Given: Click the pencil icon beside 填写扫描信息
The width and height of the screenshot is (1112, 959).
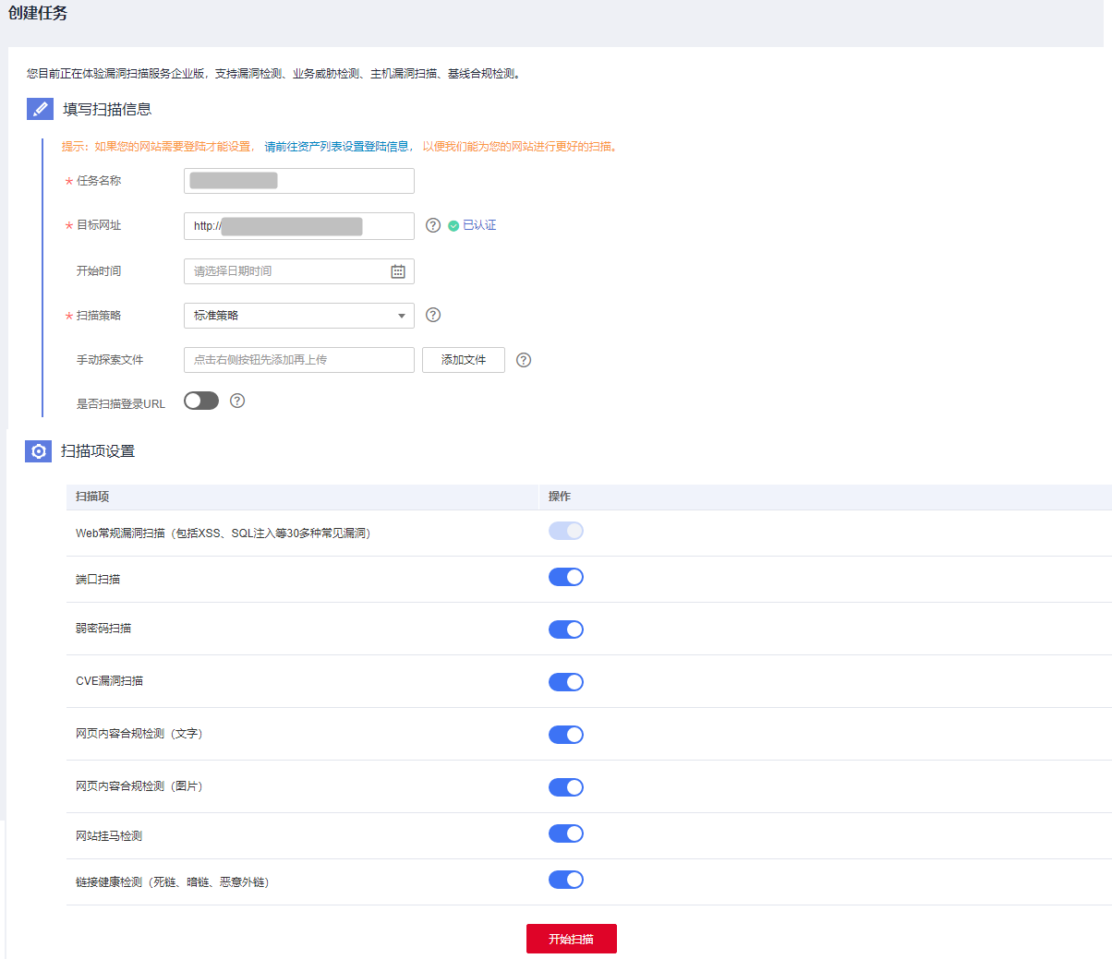Looking at the screenshot, I should (40, 109).
